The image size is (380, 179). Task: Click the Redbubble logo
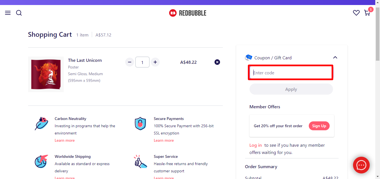pos(187,13)
